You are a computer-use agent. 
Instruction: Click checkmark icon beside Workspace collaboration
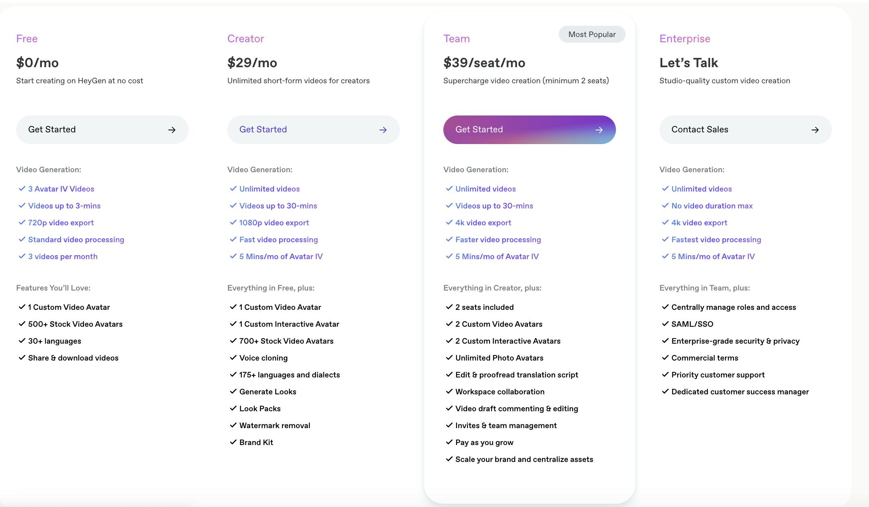[449, 392]
